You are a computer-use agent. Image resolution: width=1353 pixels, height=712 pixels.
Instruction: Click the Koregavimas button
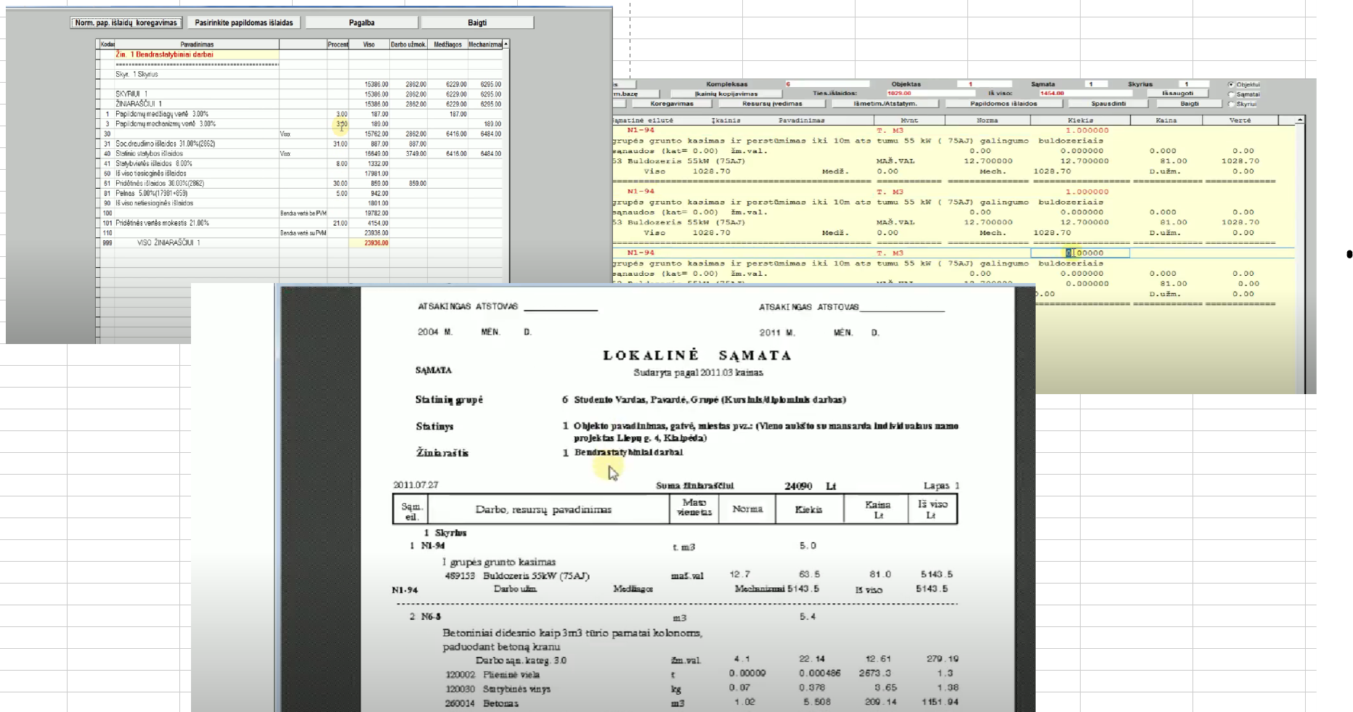[671, 104]
